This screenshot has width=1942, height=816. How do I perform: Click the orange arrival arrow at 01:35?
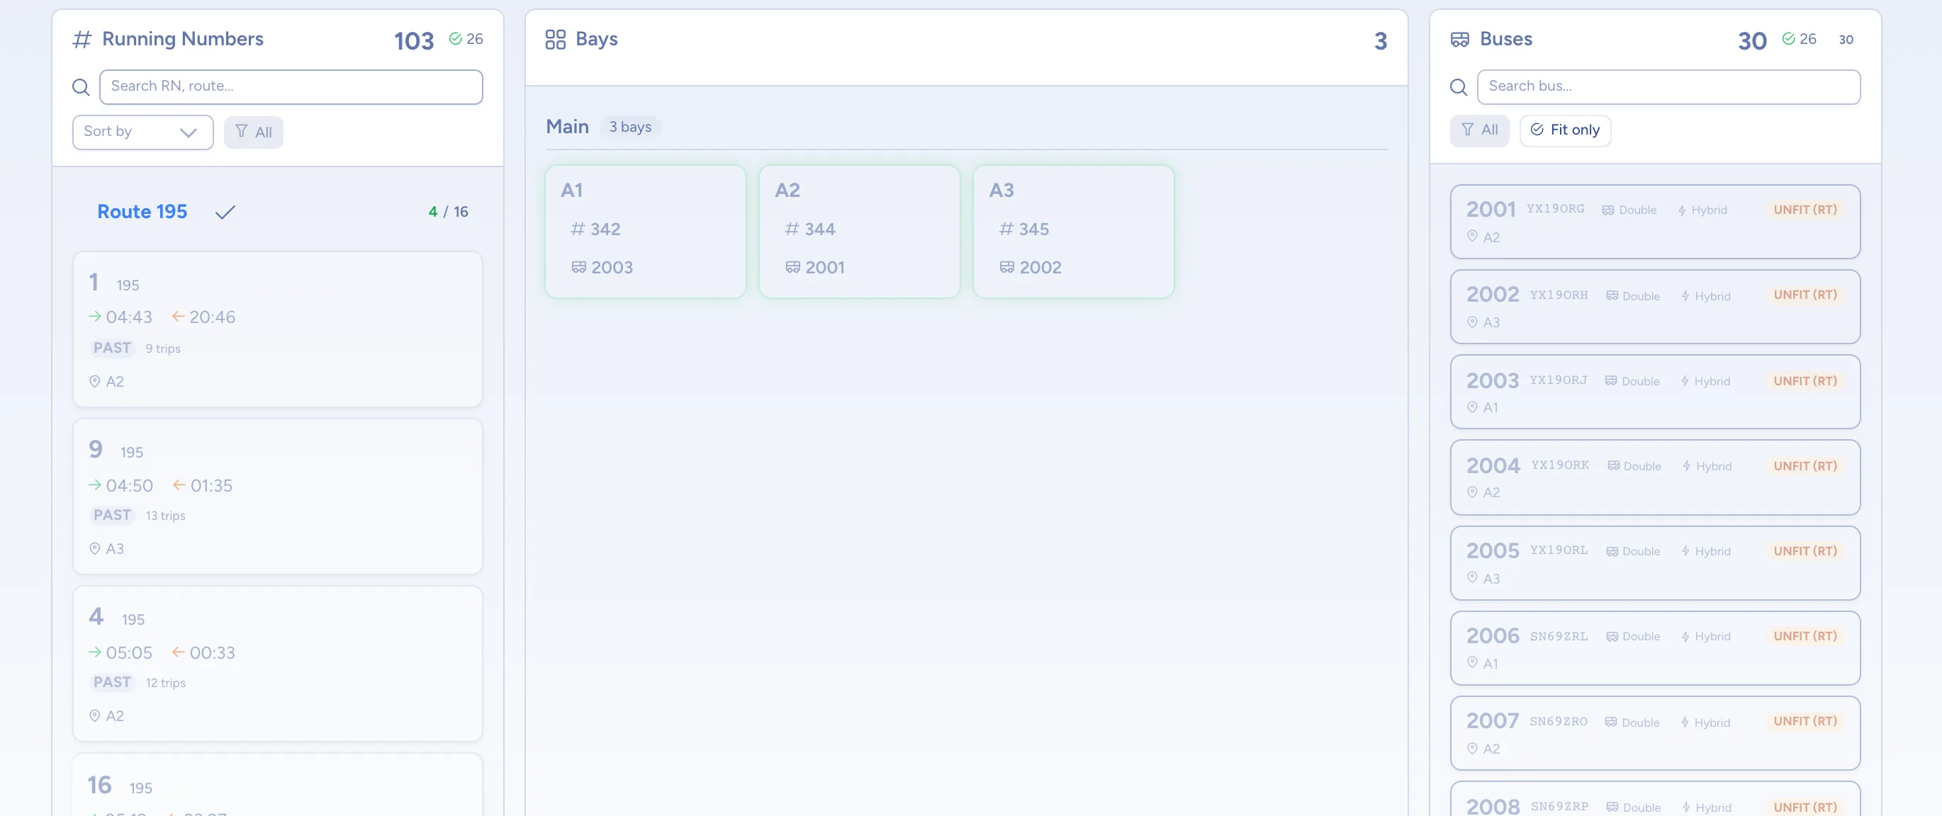(x=179, y=484)
